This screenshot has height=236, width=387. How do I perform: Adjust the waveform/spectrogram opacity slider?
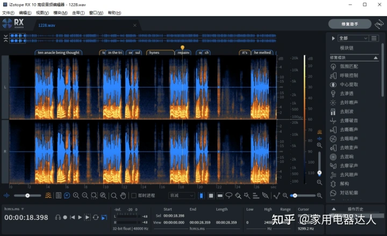point(27,196)
